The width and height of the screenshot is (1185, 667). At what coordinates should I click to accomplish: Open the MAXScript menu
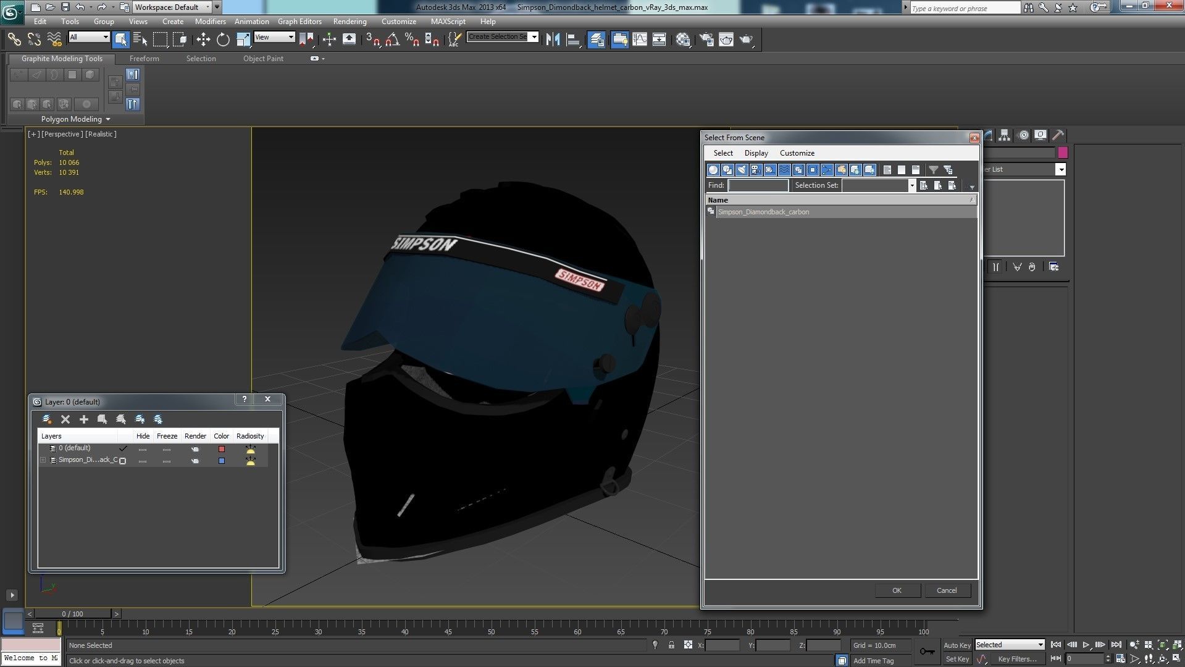(x=448, y=21)
